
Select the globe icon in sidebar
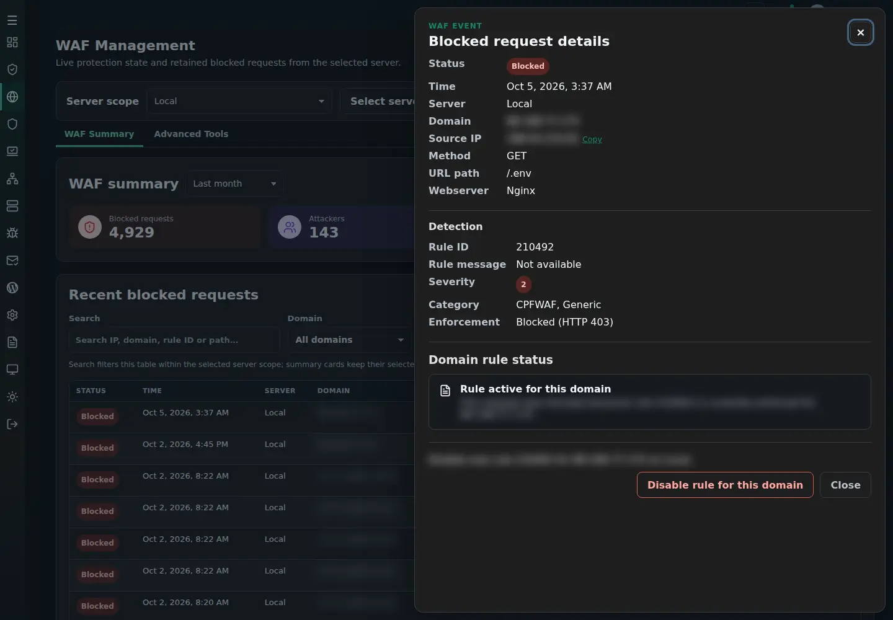click(x=12, y=97)
